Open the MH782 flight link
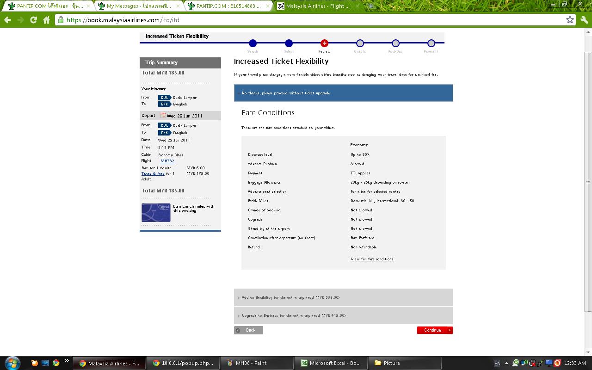Image resolution: width=592 pixels, height=370 pixels. coord(167,161)
